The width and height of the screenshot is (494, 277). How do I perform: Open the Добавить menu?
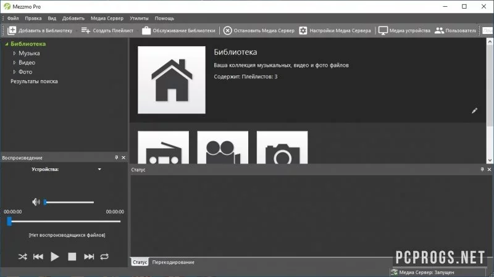[x=73, y=19]
